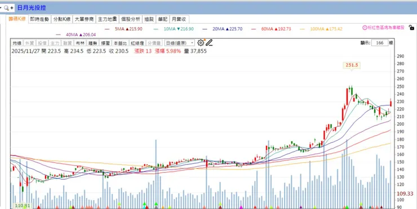Switch to 籌碼K線 tab
The height and width of the screenshot is (209, 417).
click(17, 19)
